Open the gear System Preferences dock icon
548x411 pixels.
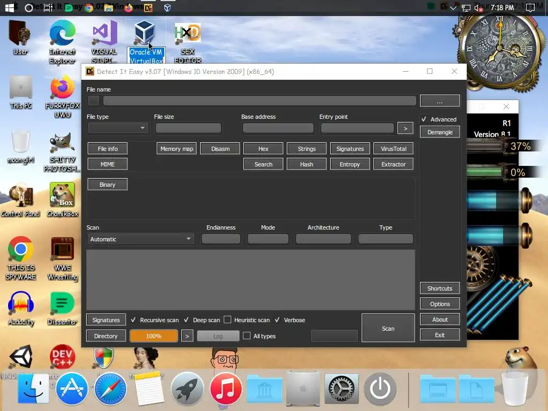click(x=341, y=389)
